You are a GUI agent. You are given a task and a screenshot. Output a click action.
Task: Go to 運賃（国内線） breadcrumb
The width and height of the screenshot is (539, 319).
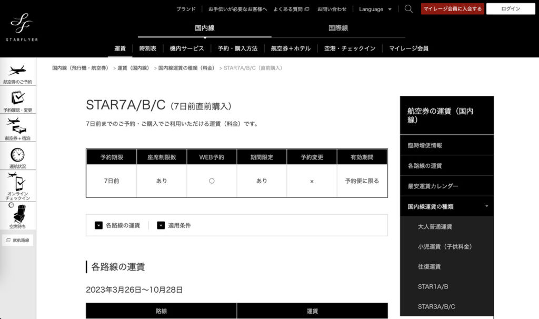point(134,68)
